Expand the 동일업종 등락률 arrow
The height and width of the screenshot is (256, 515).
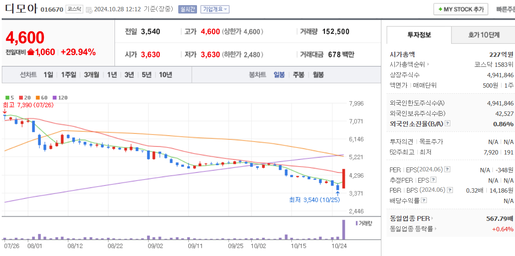click(x=436, y=229)
